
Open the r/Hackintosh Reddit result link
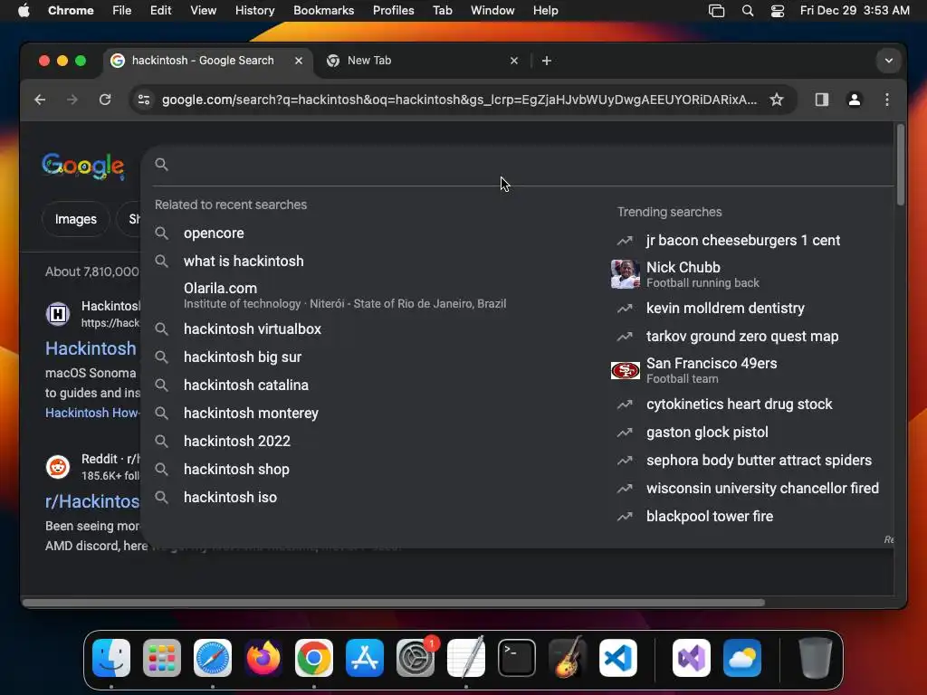tap(93, 501)
